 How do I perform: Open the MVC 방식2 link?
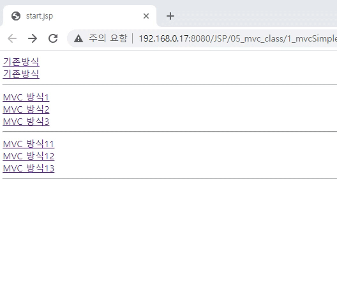(26, 109)
